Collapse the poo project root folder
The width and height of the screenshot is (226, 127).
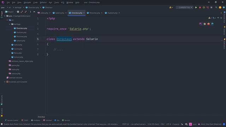click(x=5, y=16)
